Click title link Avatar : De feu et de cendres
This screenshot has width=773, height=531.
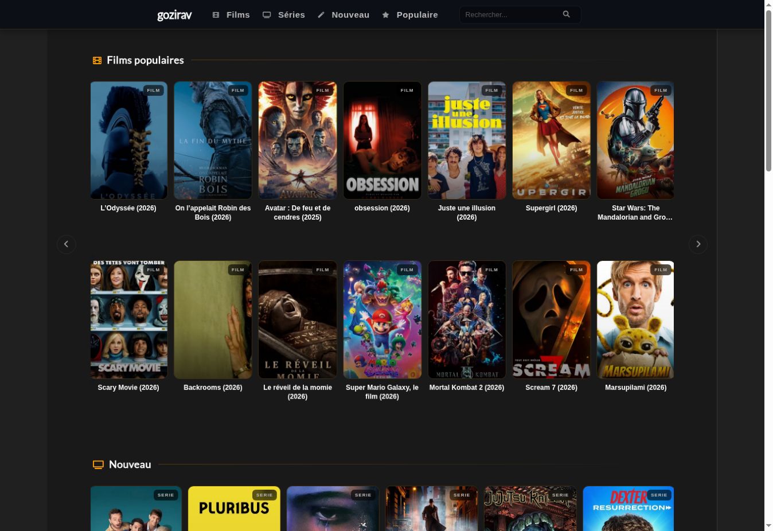[298, 213]
